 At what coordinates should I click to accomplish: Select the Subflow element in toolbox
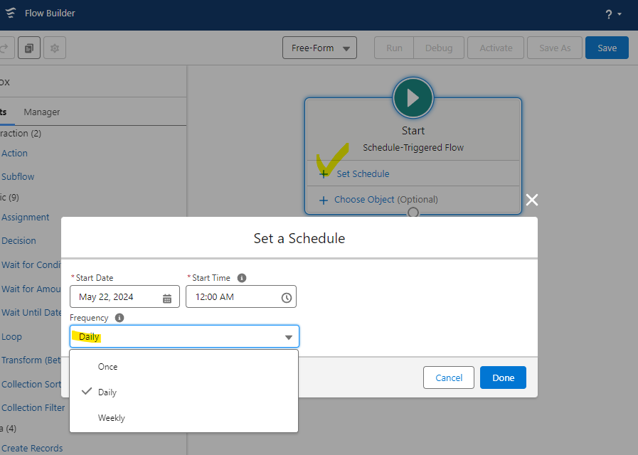(x=18, y=176)
